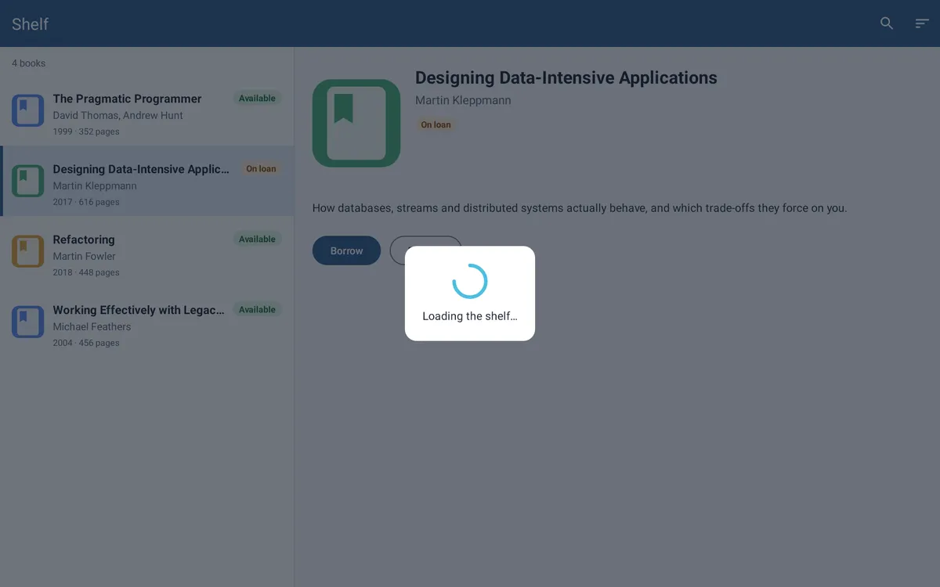
Task: Click Designing Data-Intensive green book icon in list
Action: click(x=27, y=181)
